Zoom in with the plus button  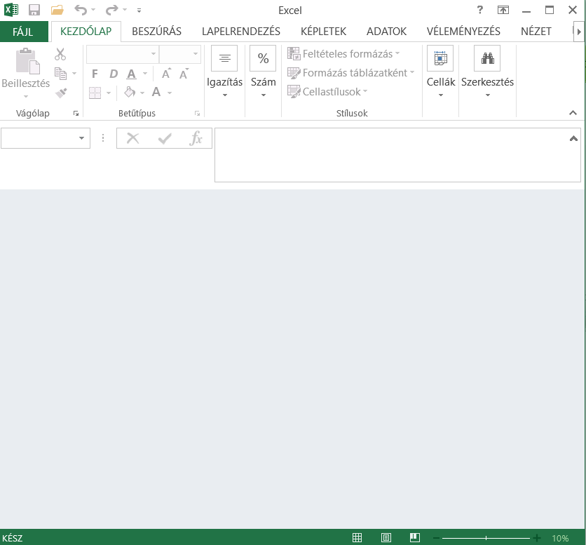click(537, 538)
